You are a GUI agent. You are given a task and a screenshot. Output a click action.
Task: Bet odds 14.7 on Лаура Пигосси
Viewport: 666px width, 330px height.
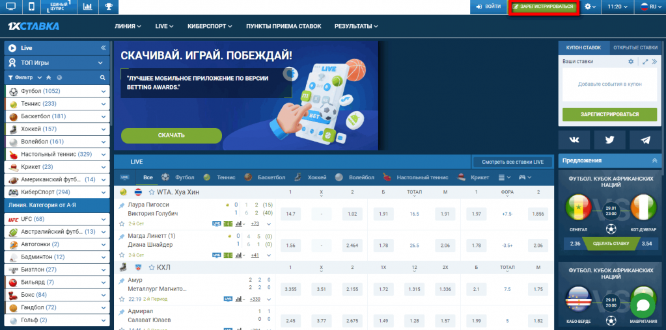pos(291,214)
